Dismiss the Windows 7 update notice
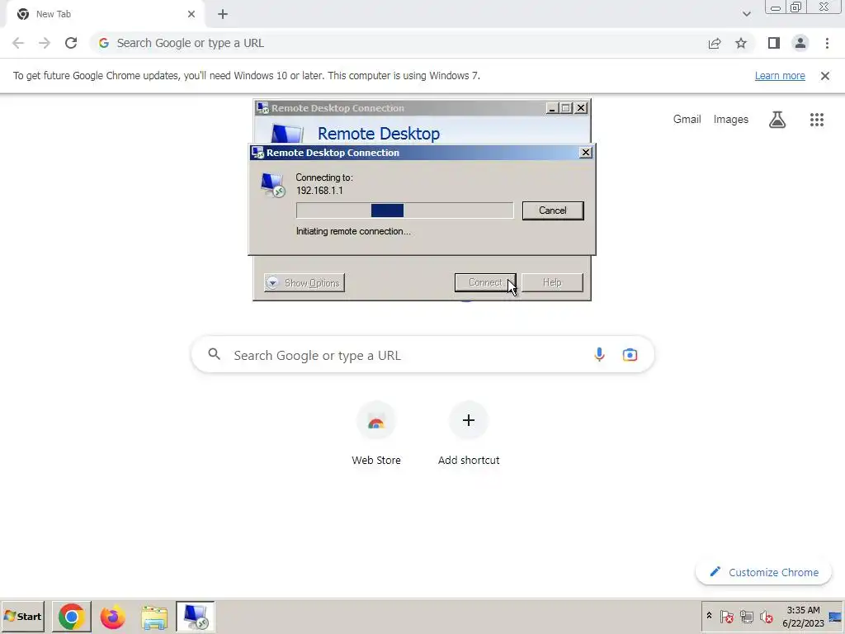Screen dimensions: 845x634 tap(824, 76)
